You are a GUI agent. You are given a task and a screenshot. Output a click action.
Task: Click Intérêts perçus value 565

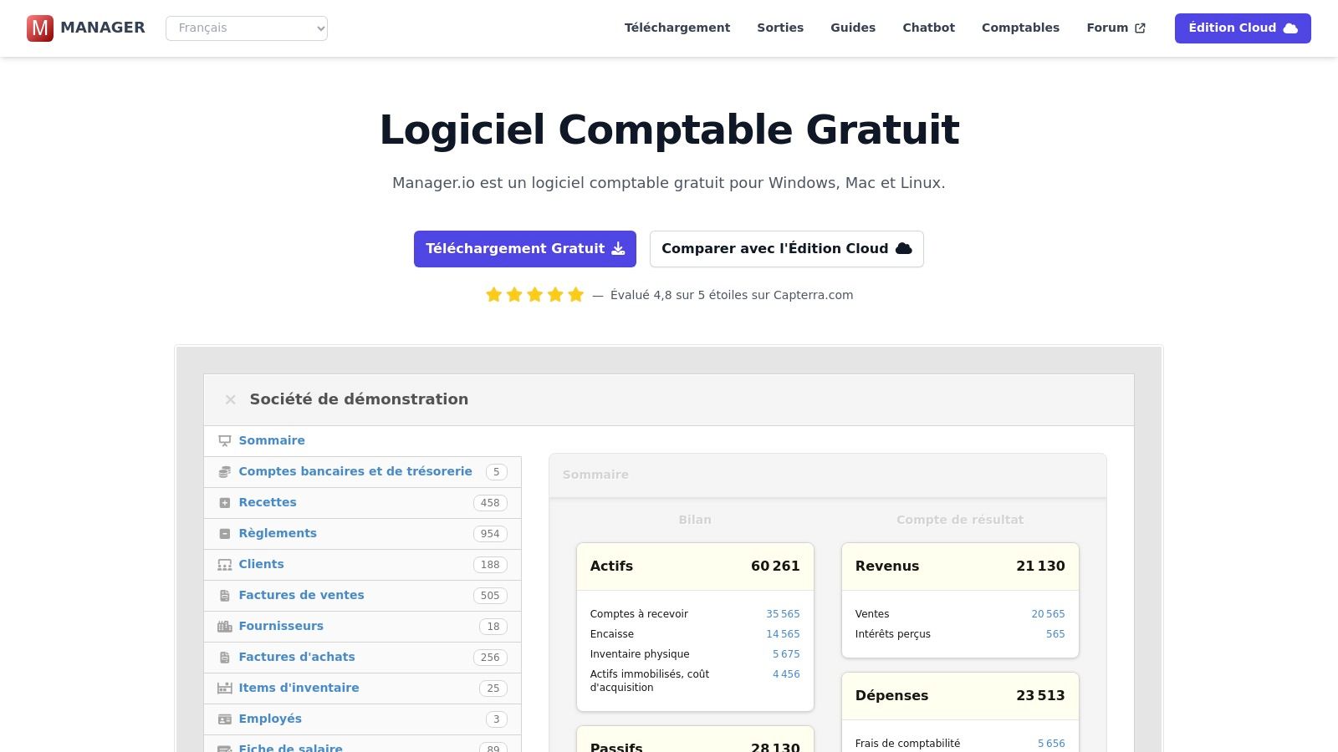point(1055,634)
